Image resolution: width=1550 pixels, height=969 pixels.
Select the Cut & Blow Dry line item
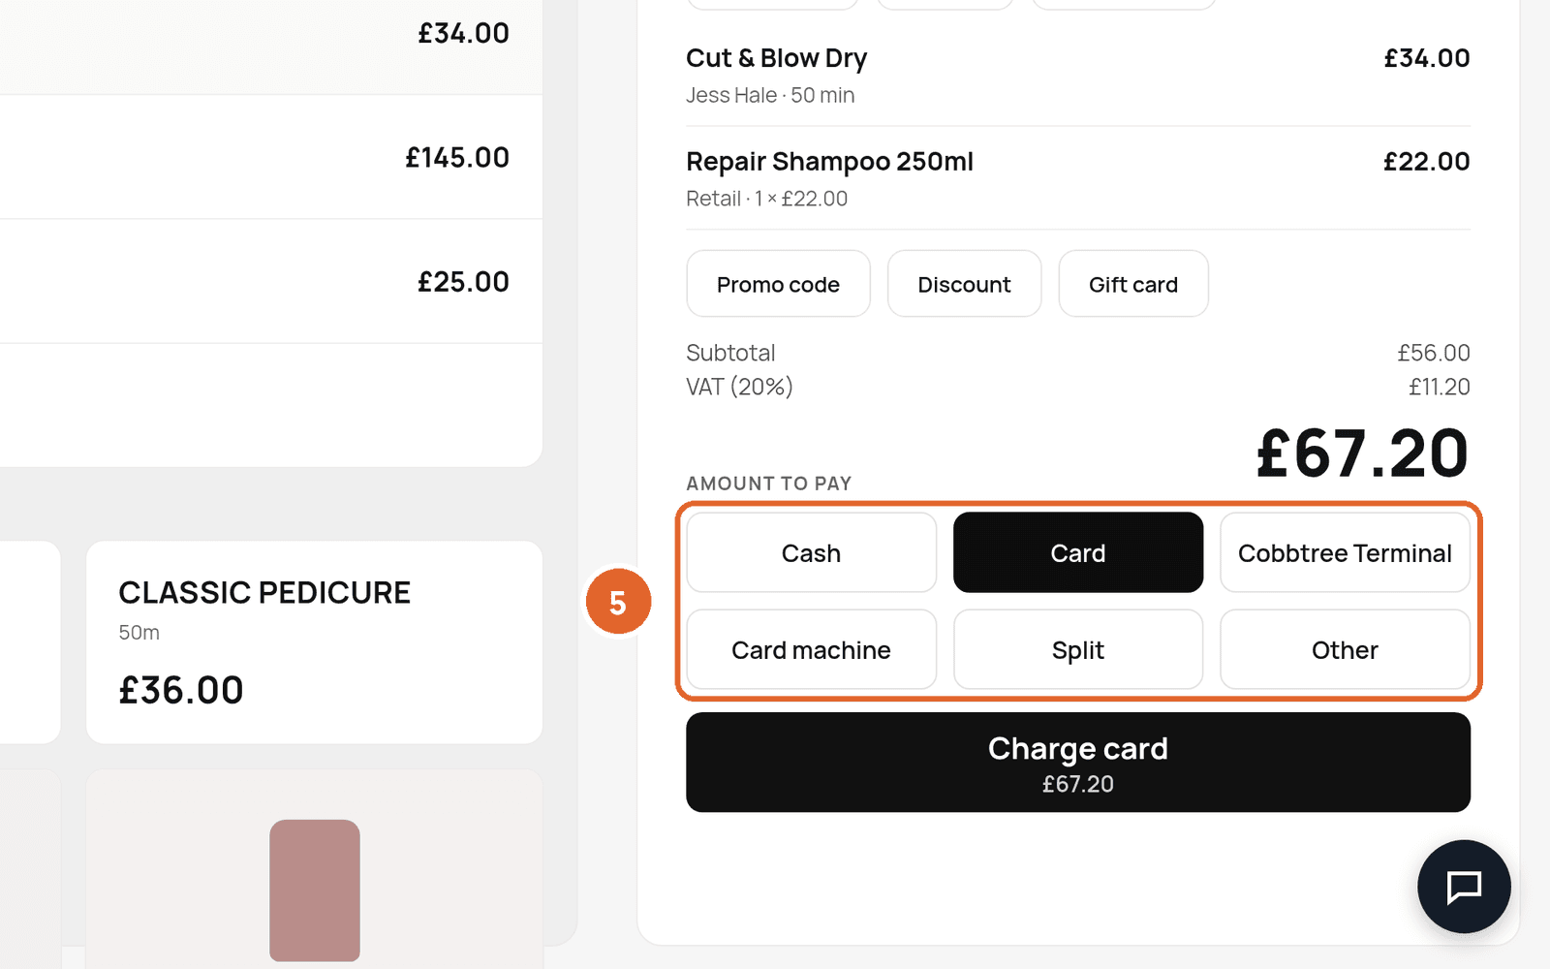point(1078,76)
